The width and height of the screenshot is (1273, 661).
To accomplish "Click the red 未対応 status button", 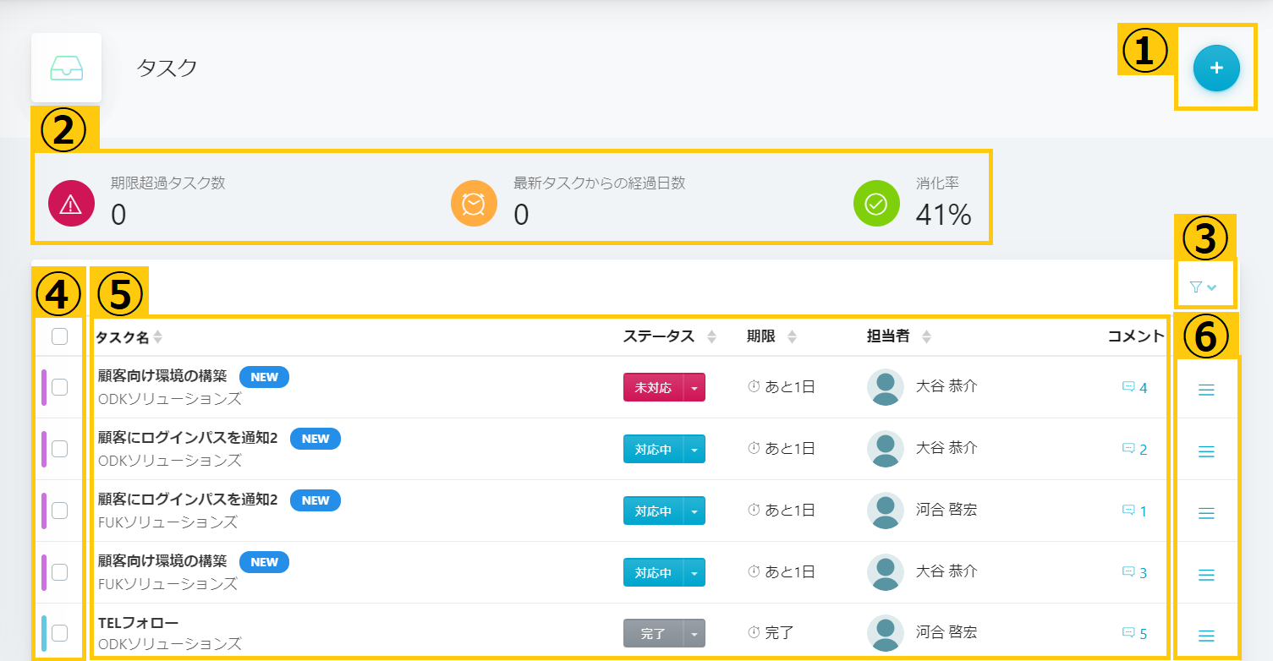I will pyautogui.click(x=653, y=387).
